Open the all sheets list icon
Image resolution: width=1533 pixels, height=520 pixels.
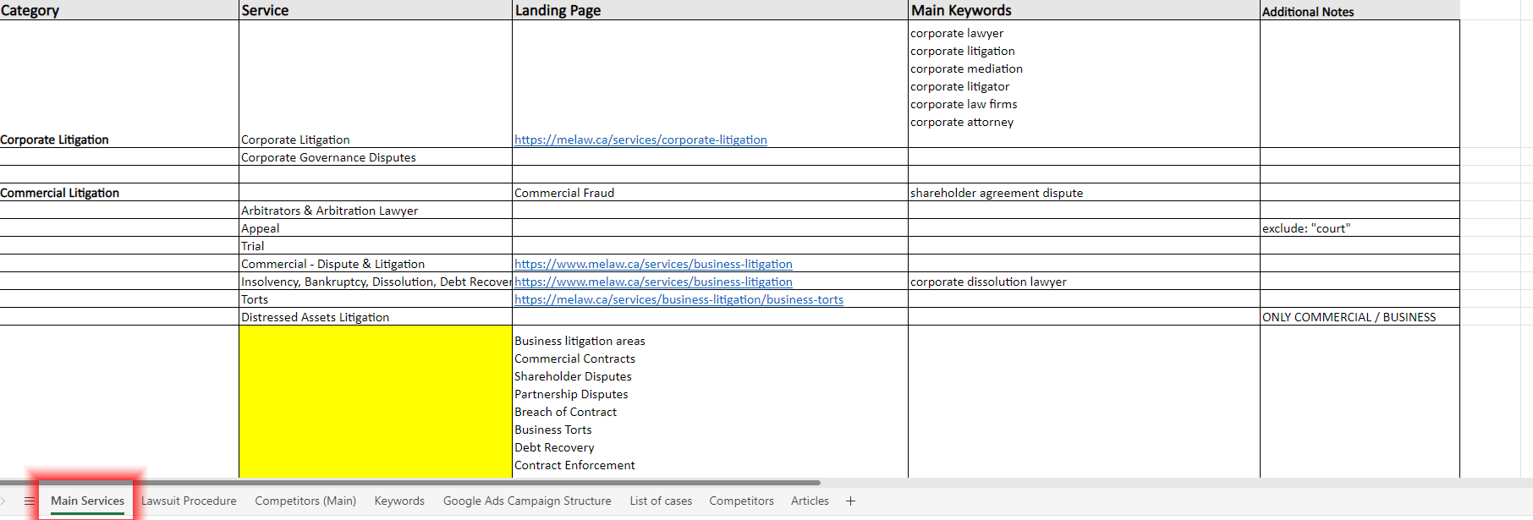click(x=29, y=501)
